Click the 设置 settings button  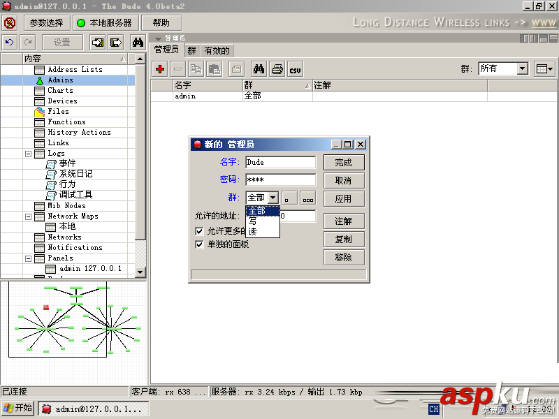click(62, 43)
